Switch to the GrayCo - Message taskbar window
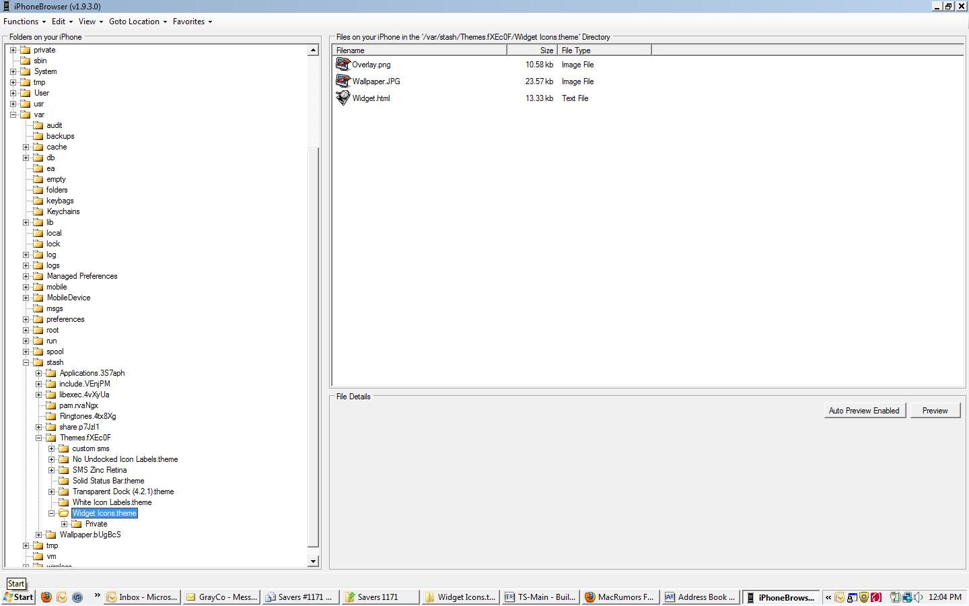 tap(221, 597)
